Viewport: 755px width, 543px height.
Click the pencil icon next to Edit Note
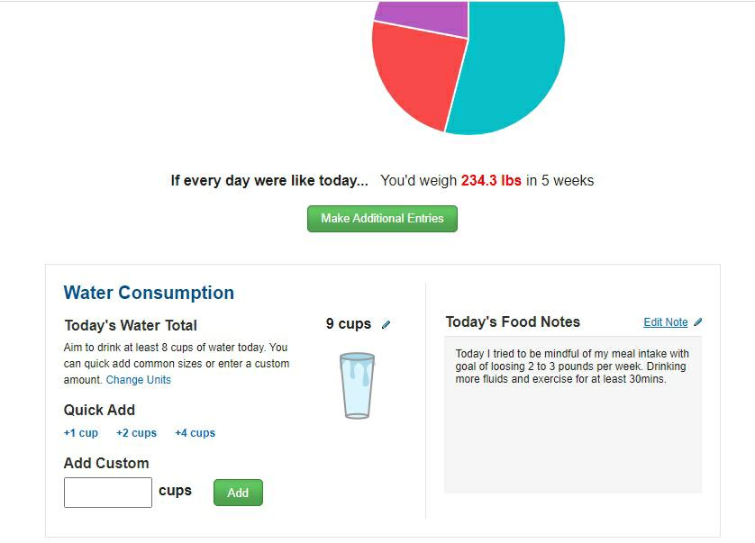click(698, 322)
